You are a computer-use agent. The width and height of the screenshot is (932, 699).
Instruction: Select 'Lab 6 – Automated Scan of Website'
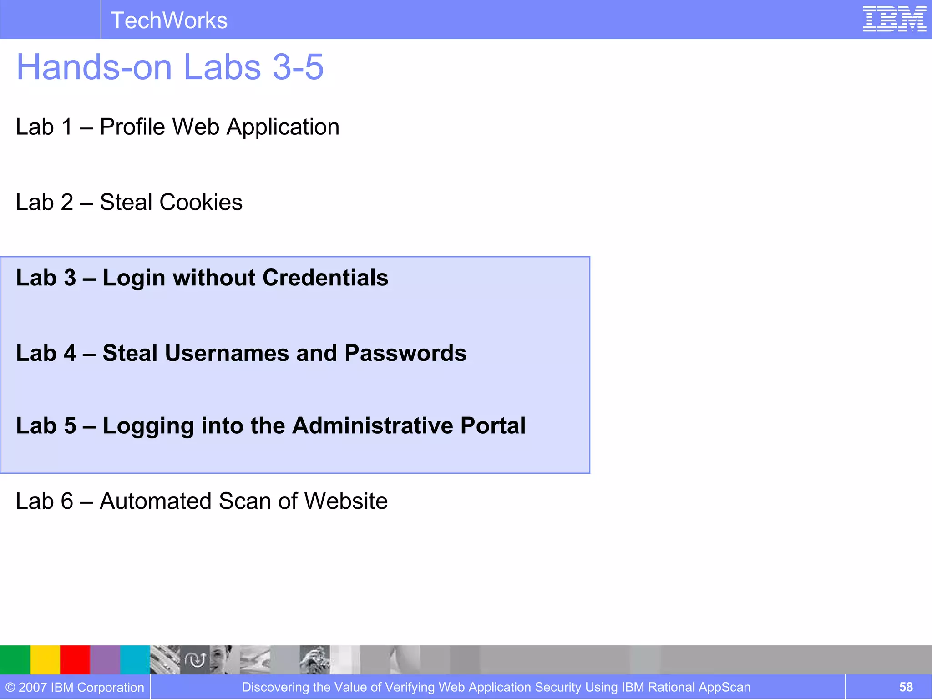tap(202, 501)
